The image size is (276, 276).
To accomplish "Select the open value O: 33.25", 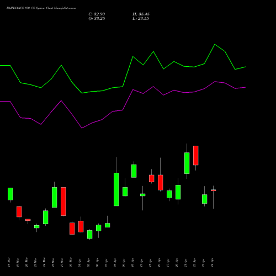I will pyautogui.click(x=97, y=19).
